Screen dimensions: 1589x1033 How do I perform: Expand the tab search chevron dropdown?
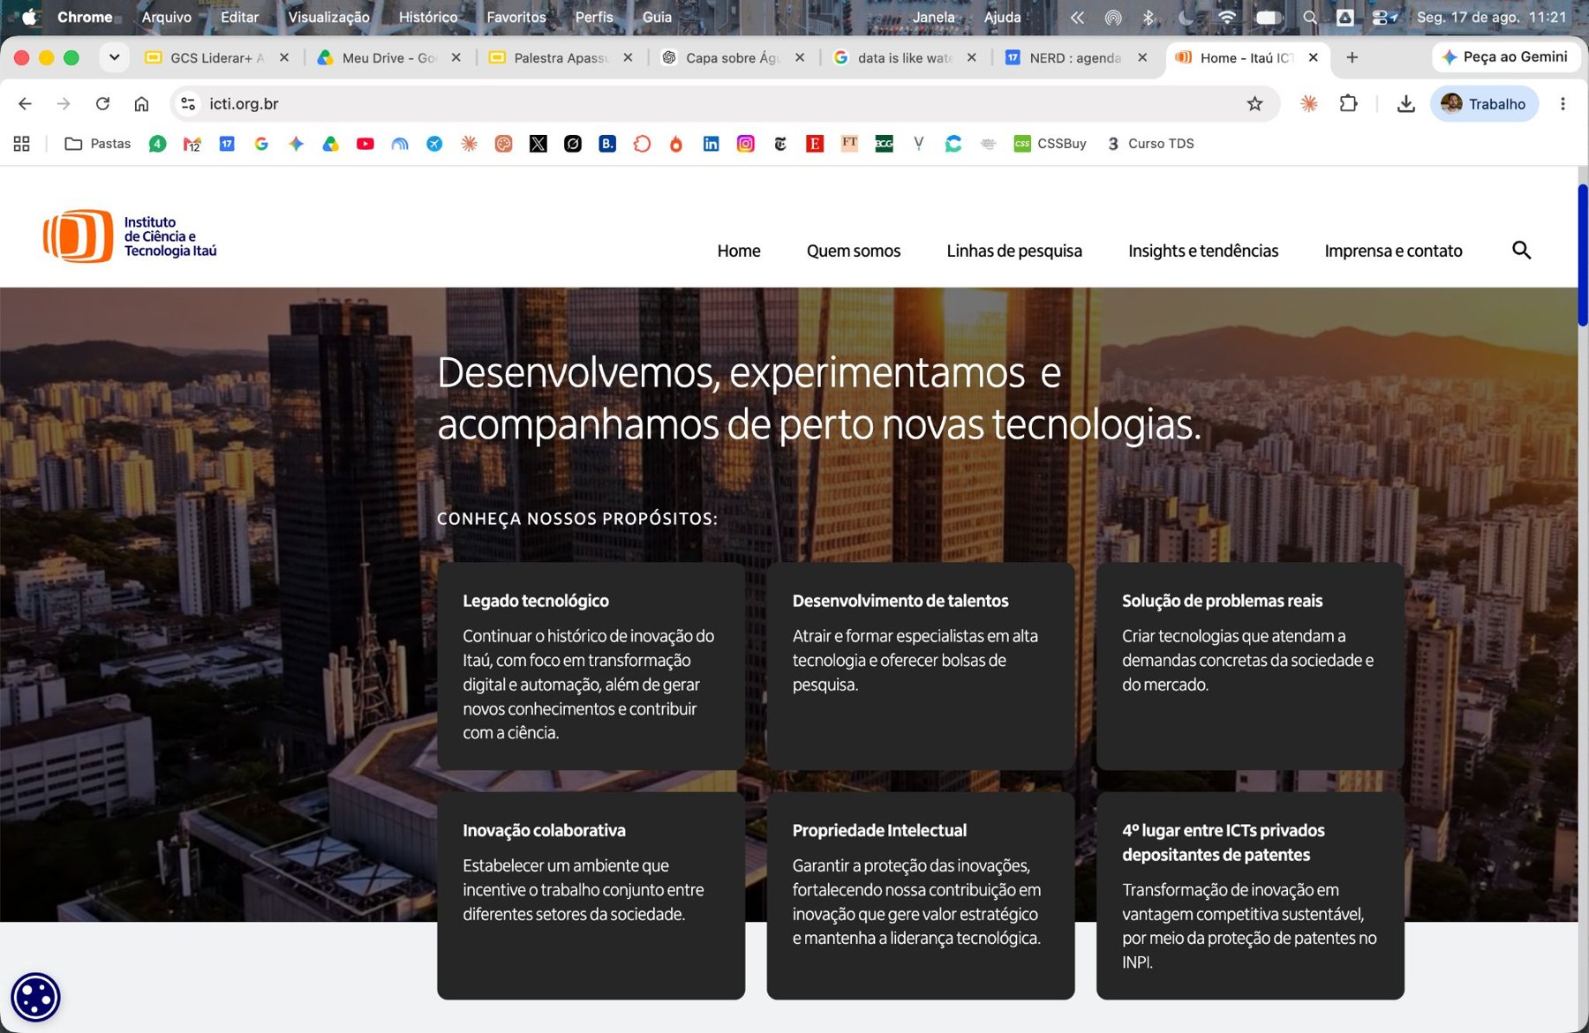(114, 57)
